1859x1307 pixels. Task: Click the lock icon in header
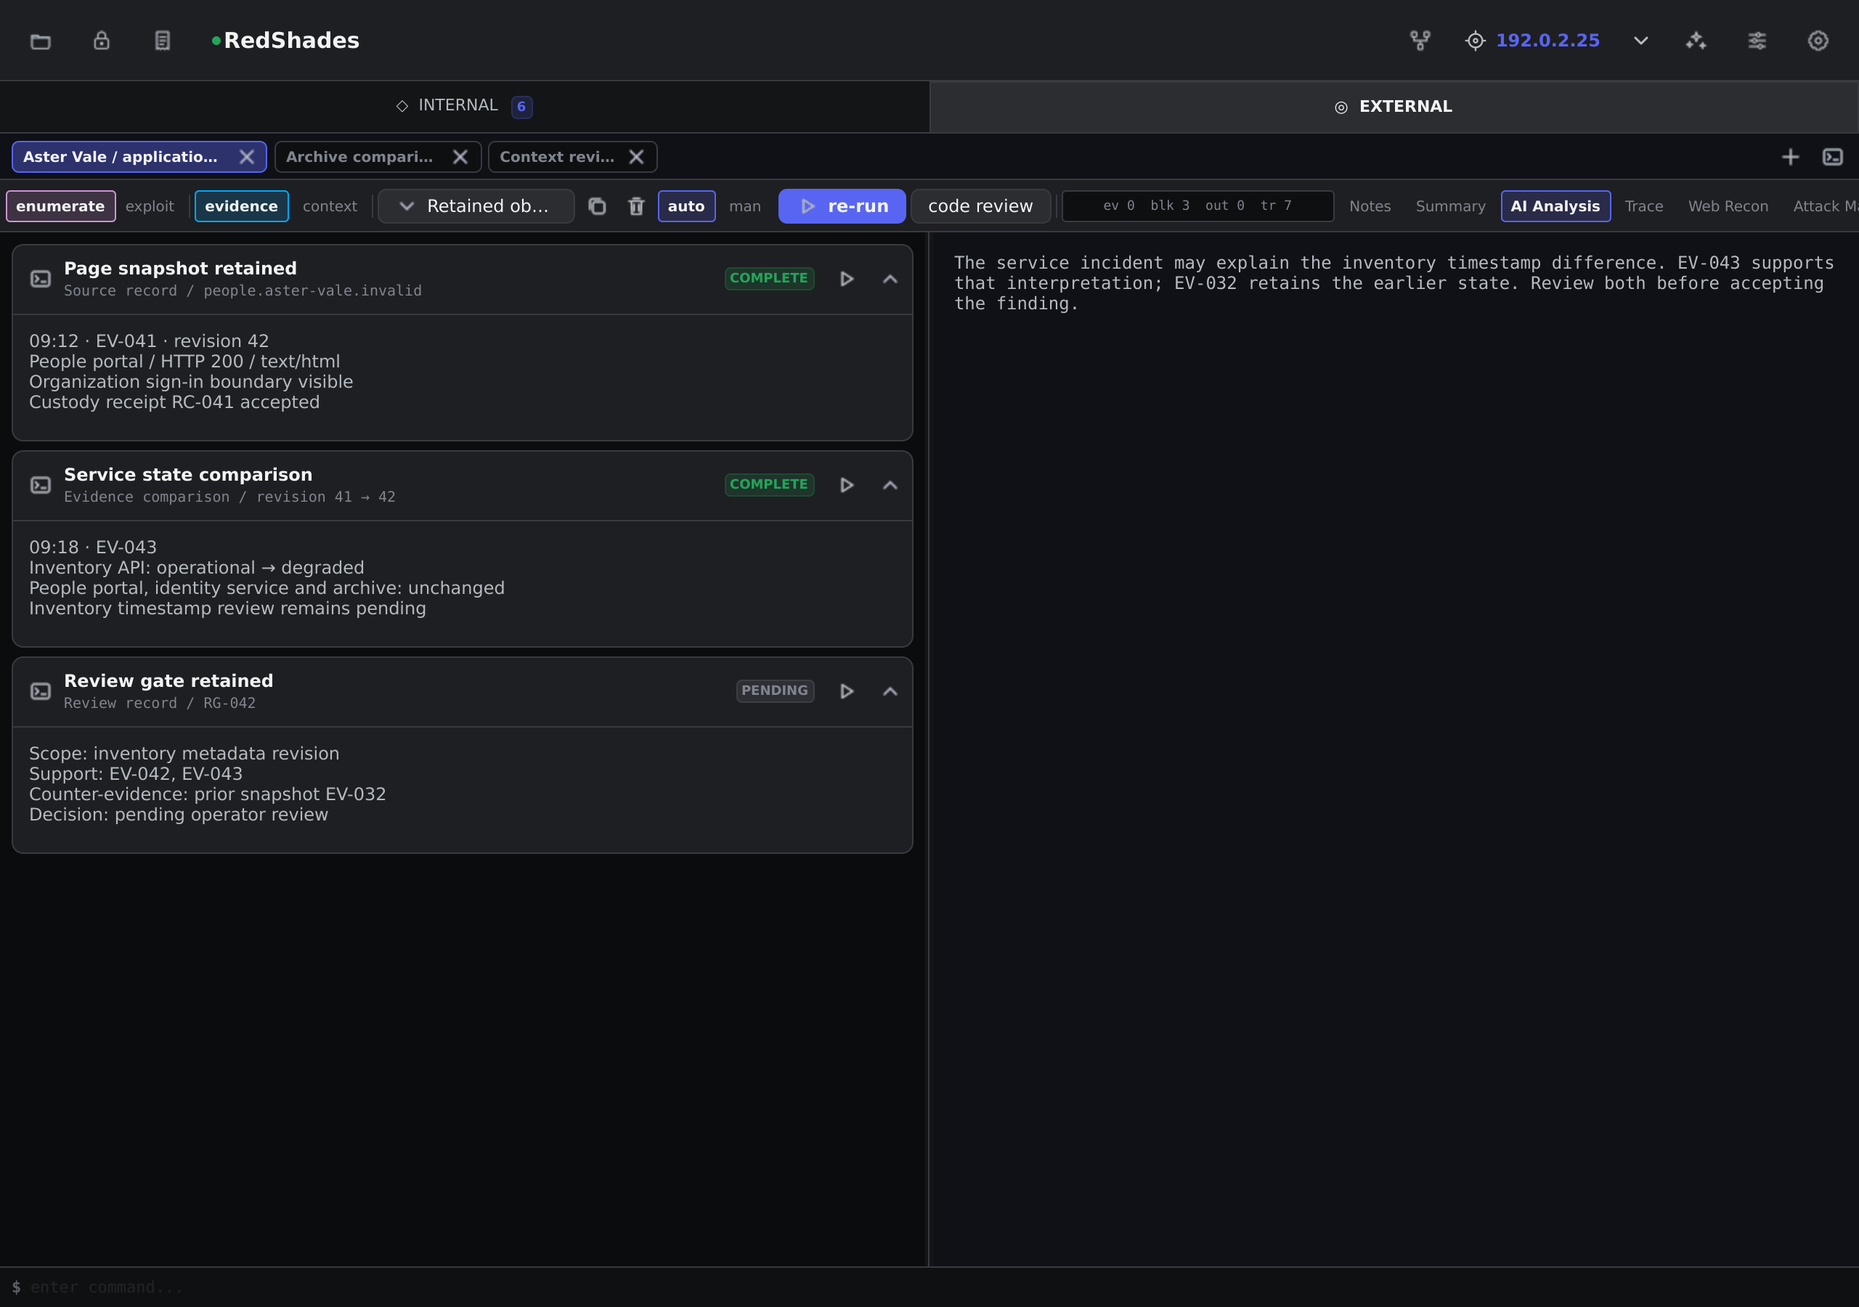point(101,41)
